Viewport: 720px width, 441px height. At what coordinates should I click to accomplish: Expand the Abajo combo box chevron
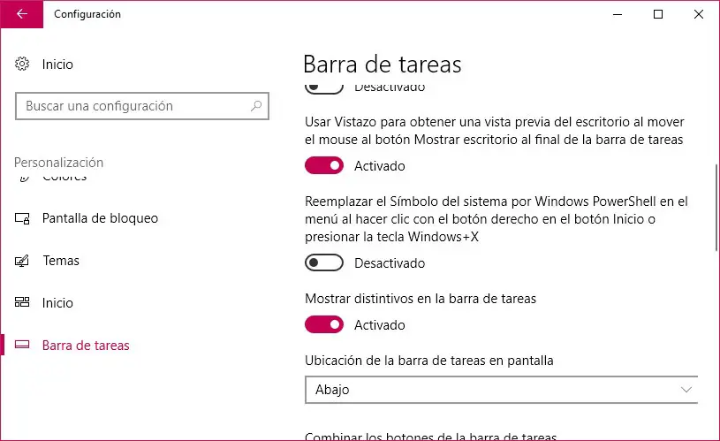click(686, 389)
